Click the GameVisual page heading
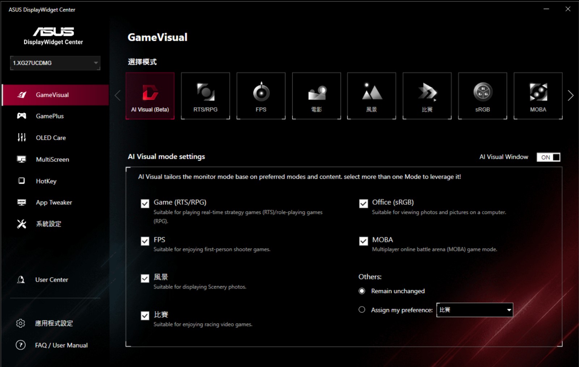579x367 pixels. click(x=157, y=37)
